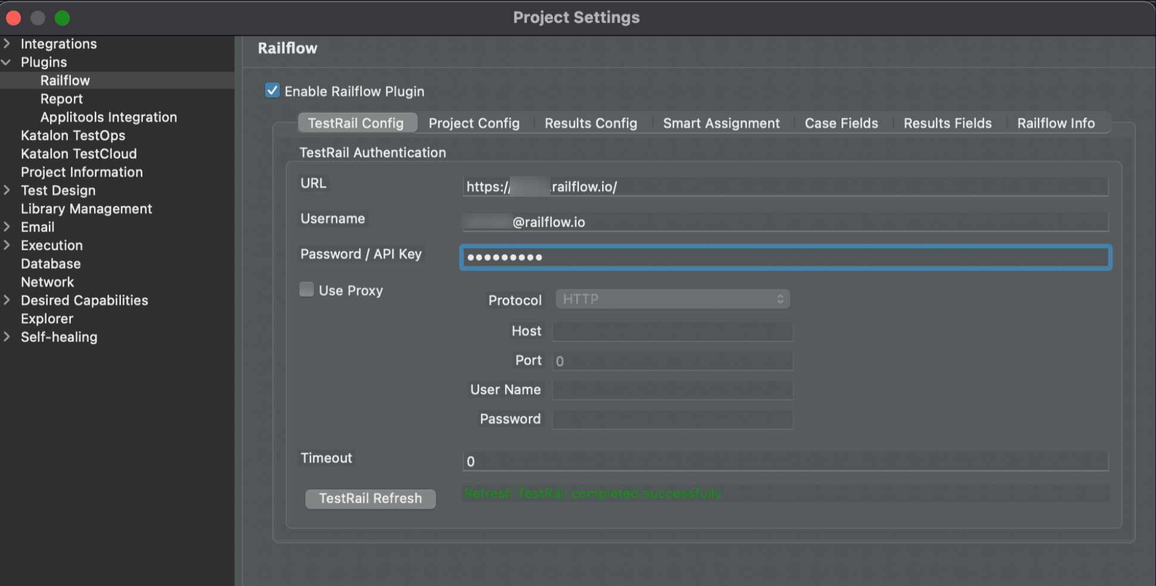Open the Results Fields tab
This screenshot has height=586, width=1156.
[x=948, y=123]
